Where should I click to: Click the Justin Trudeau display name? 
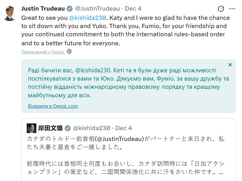[43, 8]
